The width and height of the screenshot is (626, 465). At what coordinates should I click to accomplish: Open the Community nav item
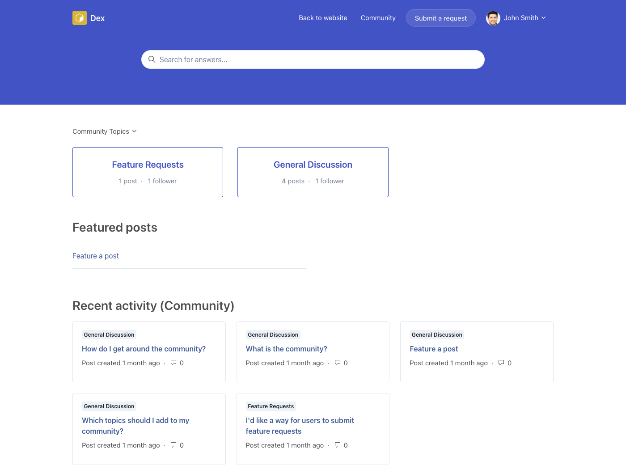point(378,18)
